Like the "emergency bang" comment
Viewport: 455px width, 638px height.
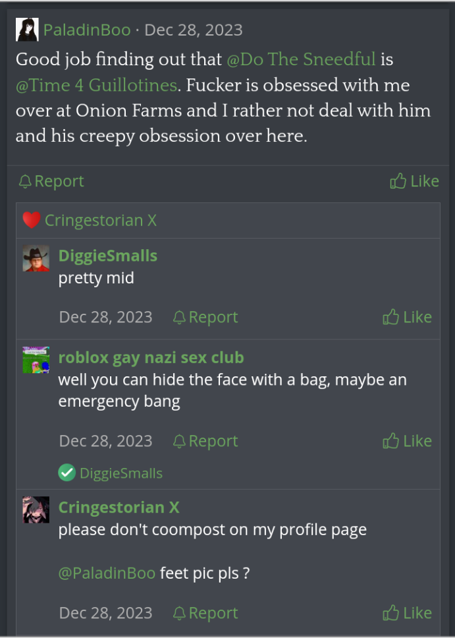(407, 441)
